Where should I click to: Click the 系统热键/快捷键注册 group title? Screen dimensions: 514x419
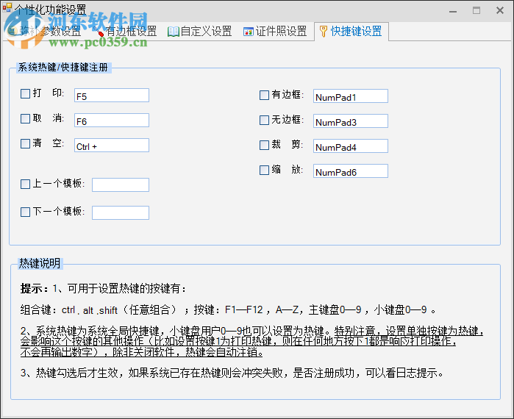63,68
